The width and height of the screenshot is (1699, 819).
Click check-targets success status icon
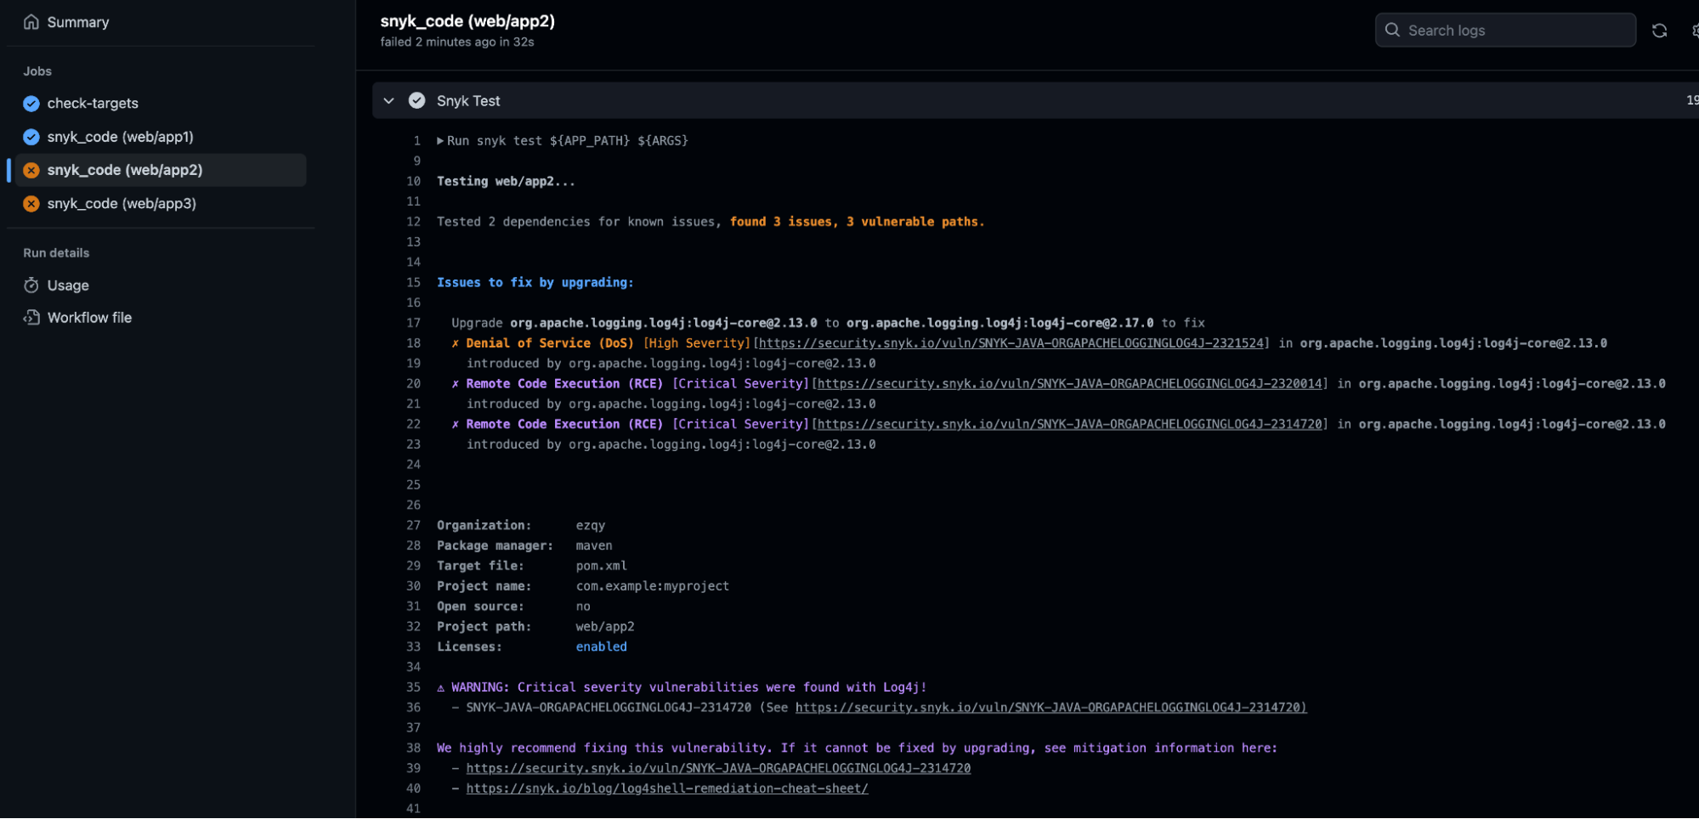(31, 104)
